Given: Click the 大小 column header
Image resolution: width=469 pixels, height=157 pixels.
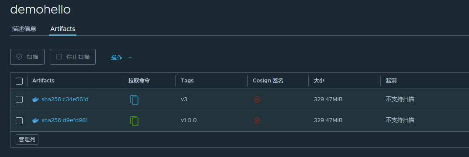Looking at the screenshot, I should point(319,81).
